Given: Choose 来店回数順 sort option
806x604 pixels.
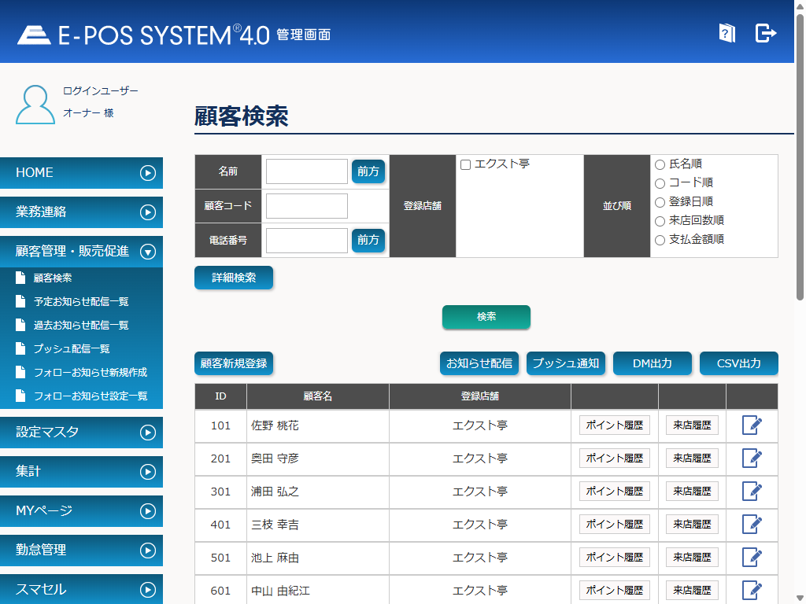Looking at the screenshot, I should point(660,221).
